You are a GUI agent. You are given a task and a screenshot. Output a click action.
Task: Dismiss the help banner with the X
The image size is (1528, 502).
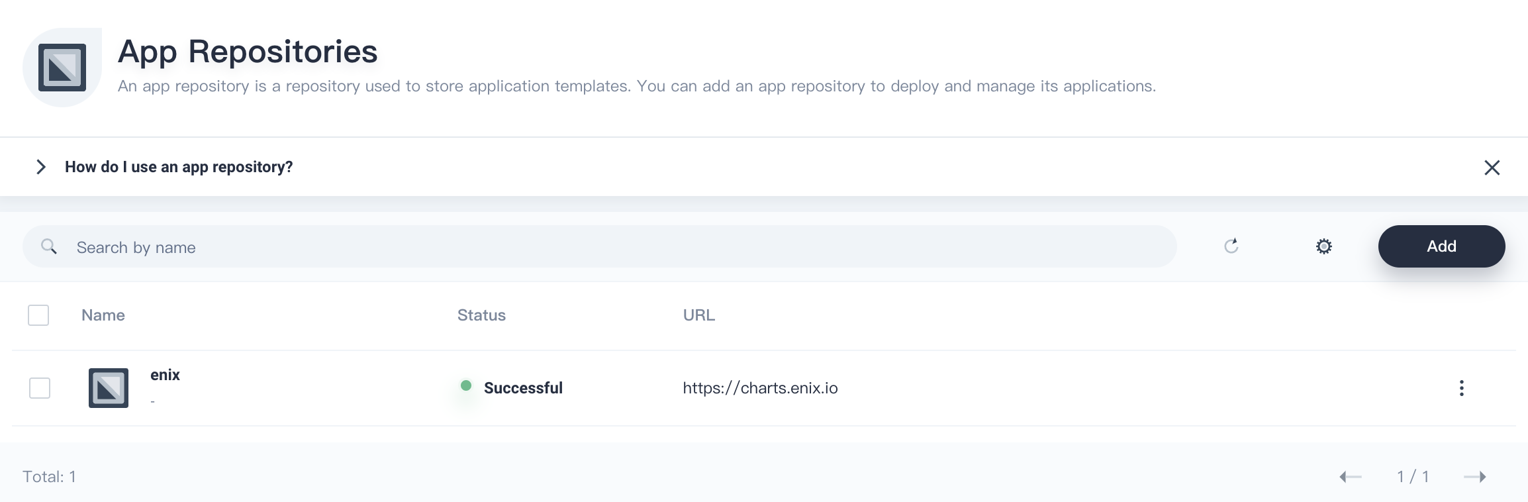pos(1492,168)
